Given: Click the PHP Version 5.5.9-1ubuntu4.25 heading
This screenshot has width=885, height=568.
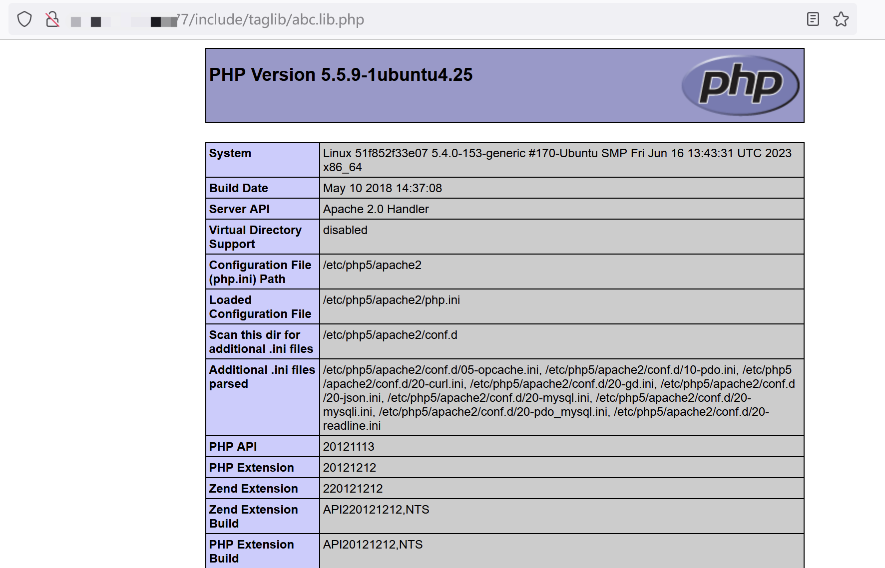Looking at the screenshot, I should [x=341, y=75].
